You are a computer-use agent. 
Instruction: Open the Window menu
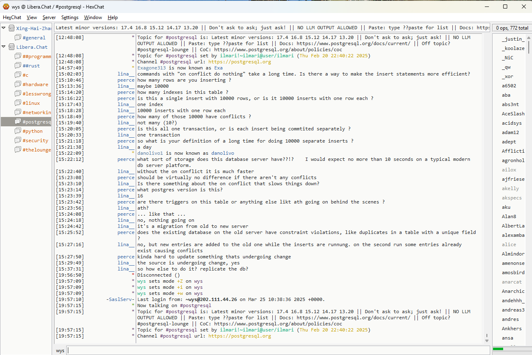pyautogui.click(x=93, y=17)
